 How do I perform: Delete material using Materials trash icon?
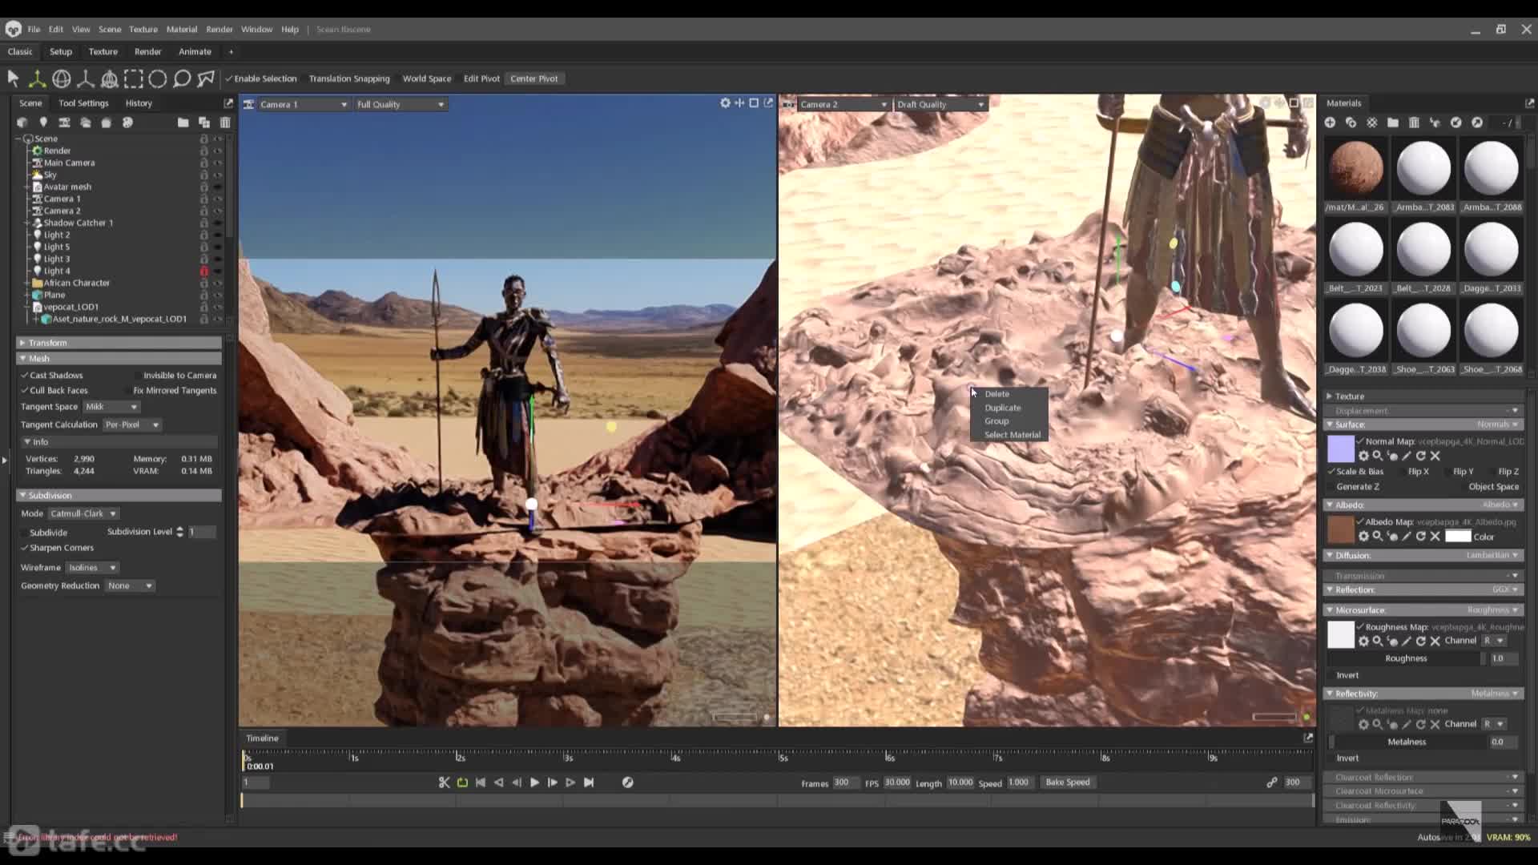click(1414, 123)
